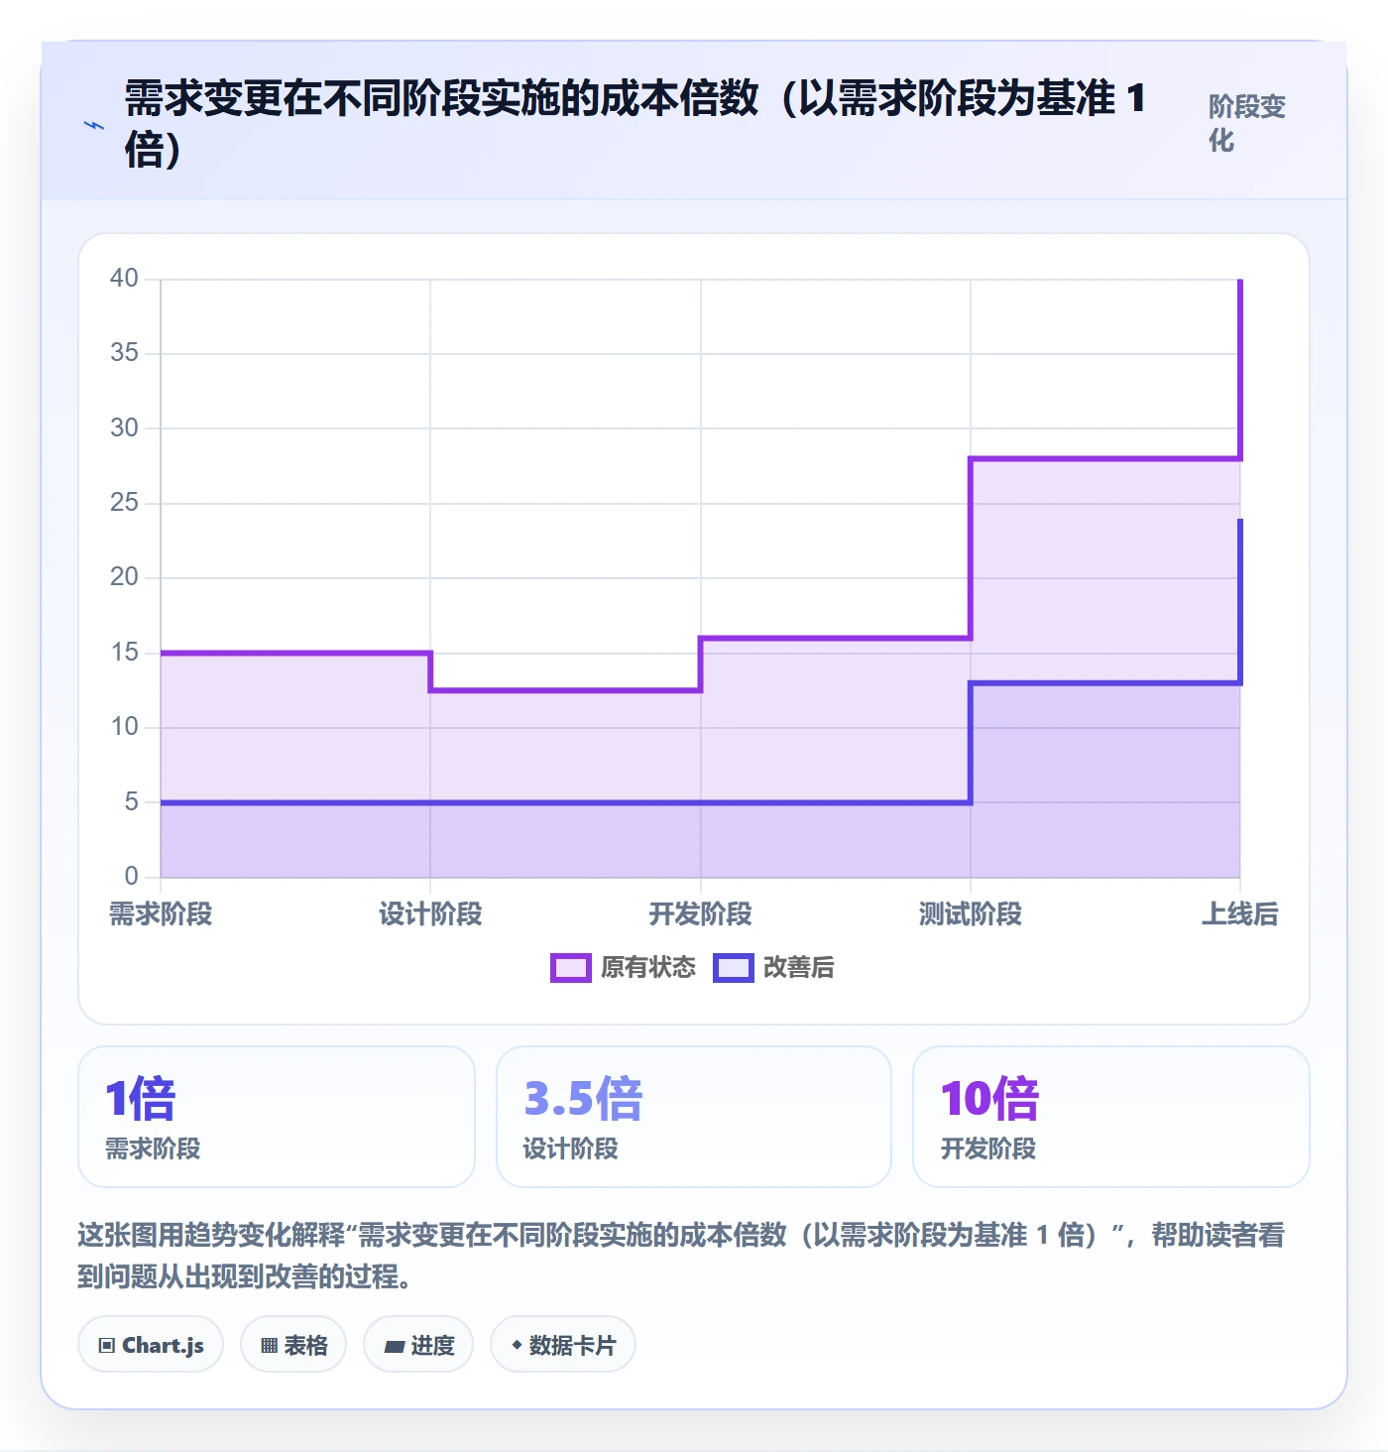This screenshot has width=1388, height=1452.
Task: Open the 3.5倍 设计阶段 data card
Action: (x=694, y=1117)
